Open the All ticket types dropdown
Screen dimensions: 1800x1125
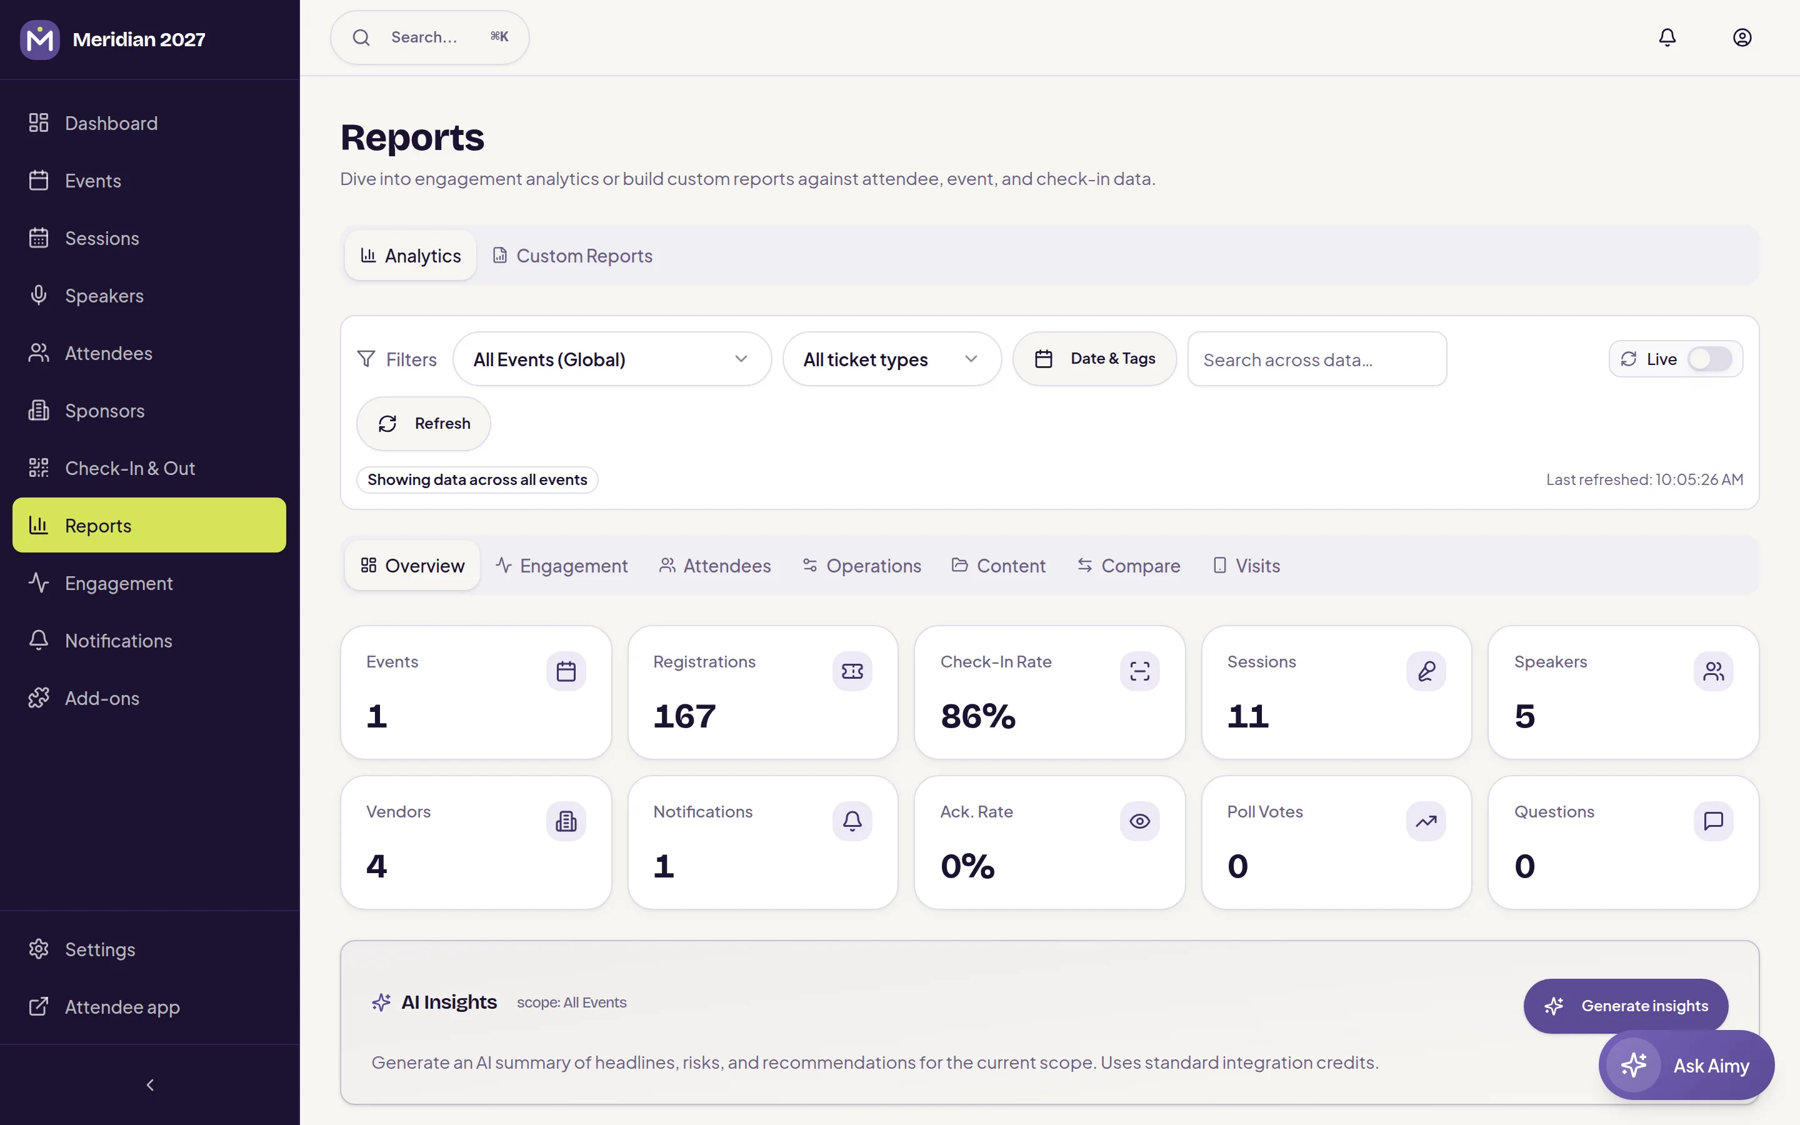[x=892, y=359]
